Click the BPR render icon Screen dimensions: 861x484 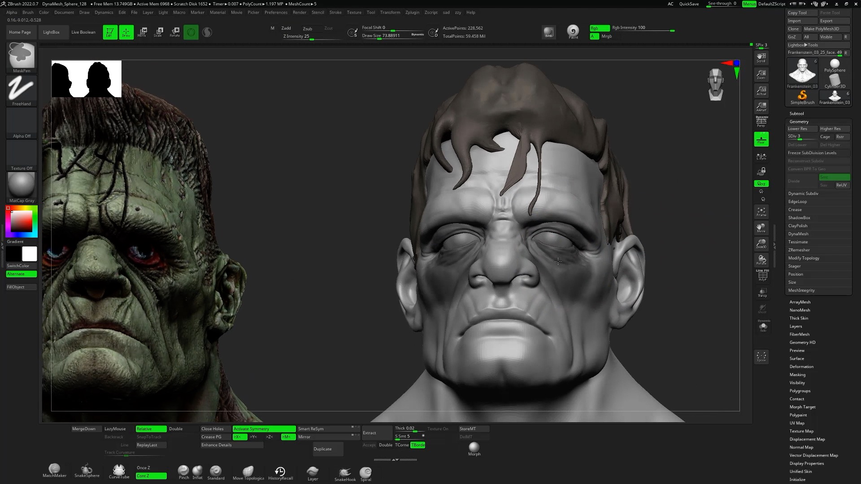click(548, 32)
